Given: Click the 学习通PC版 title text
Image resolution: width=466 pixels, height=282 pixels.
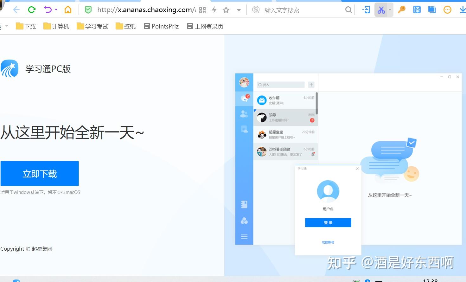Looking at the screenshot, I should pos(48,69).
